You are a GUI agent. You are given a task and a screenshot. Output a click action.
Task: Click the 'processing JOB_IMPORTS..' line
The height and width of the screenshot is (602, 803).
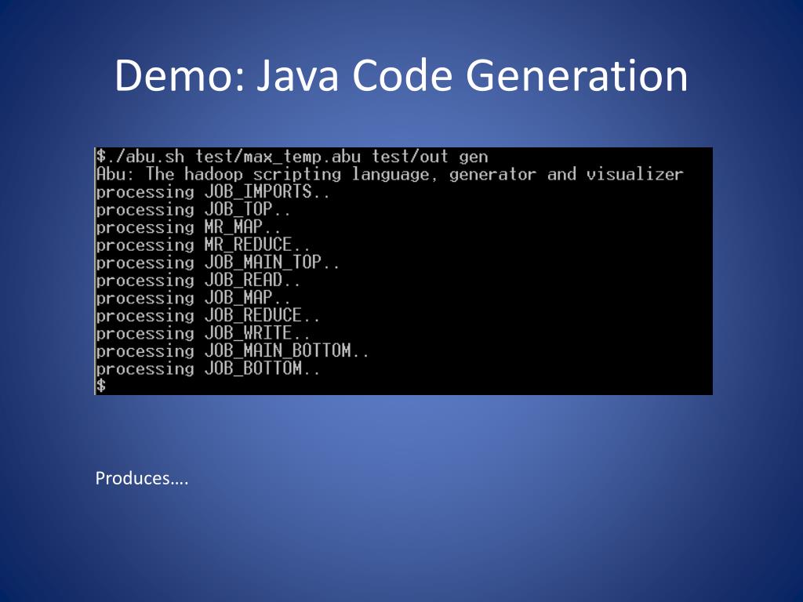point(213,192)
